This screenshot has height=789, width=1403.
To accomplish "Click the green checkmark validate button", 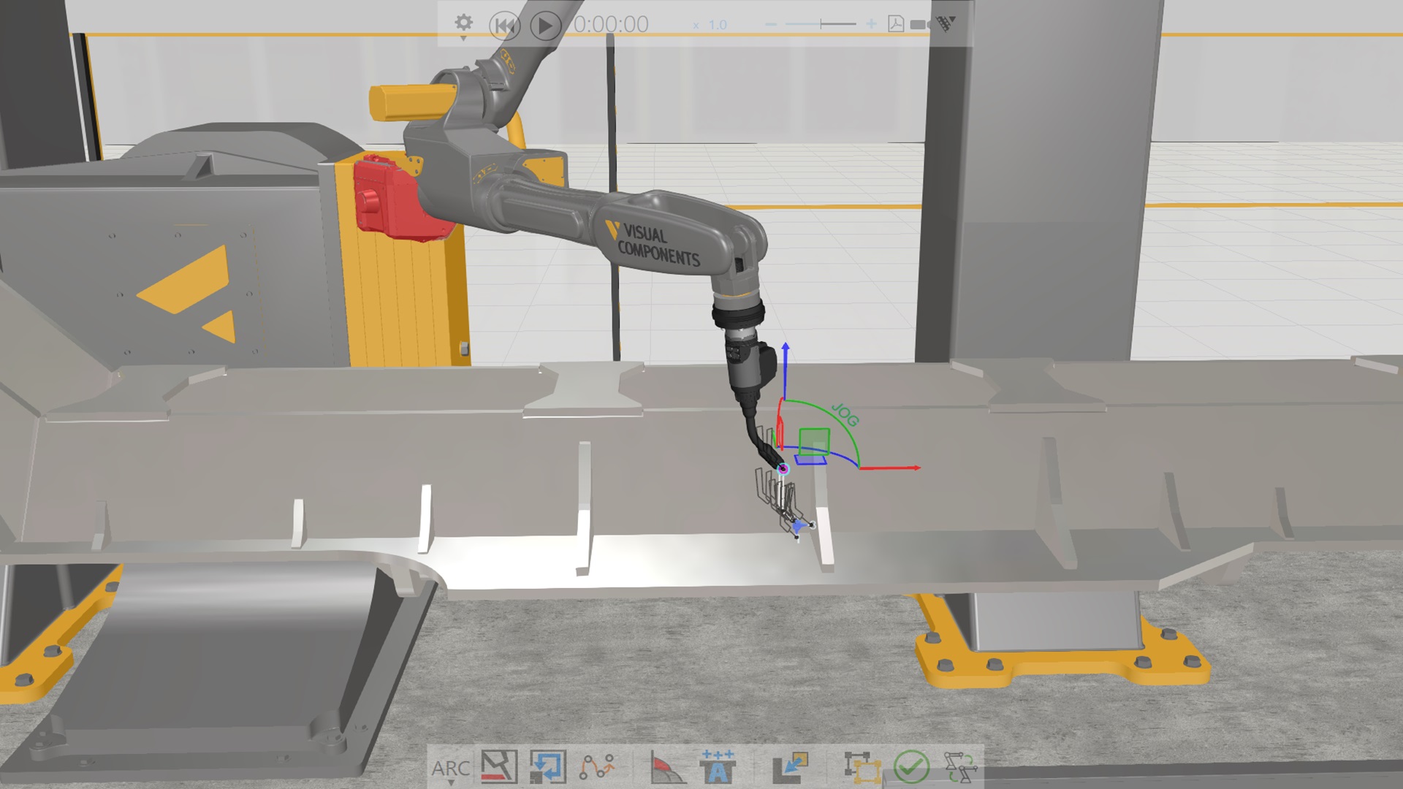I will (911, 767).
